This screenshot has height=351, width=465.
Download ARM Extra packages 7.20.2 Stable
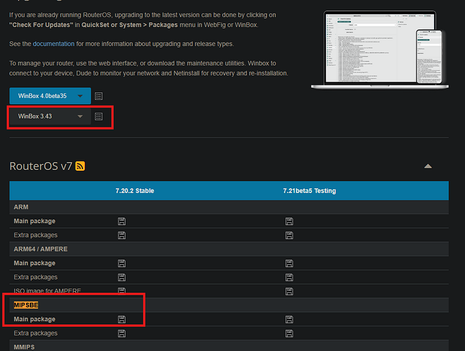122,235
